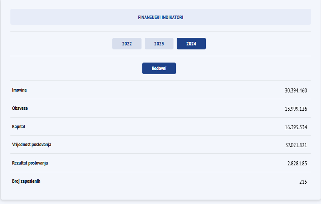The width and height of the screenshot is (321, 204).
Task: Select the result value 2.828.183
Action: [x=297, y=164]
